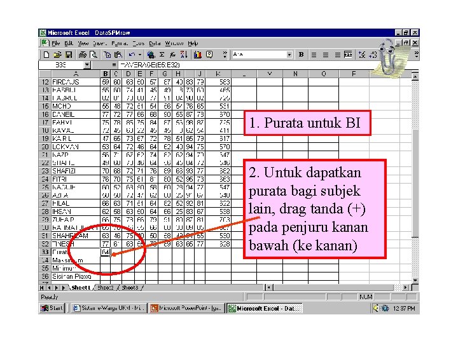
Task: Center text in cell
Action: (326, 55)
